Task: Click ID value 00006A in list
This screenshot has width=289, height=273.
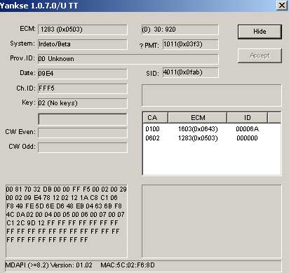Action: tap(247, 129)
